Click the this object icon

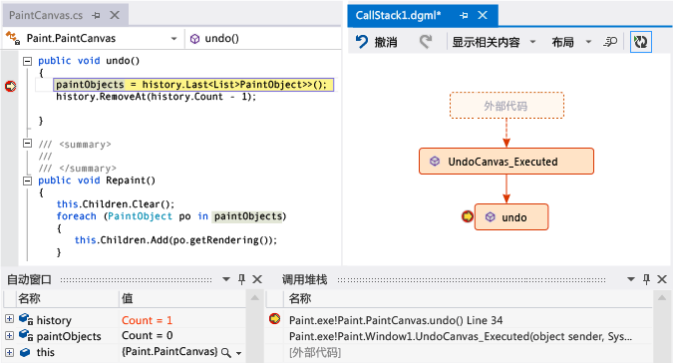click(x=25, y=352)
